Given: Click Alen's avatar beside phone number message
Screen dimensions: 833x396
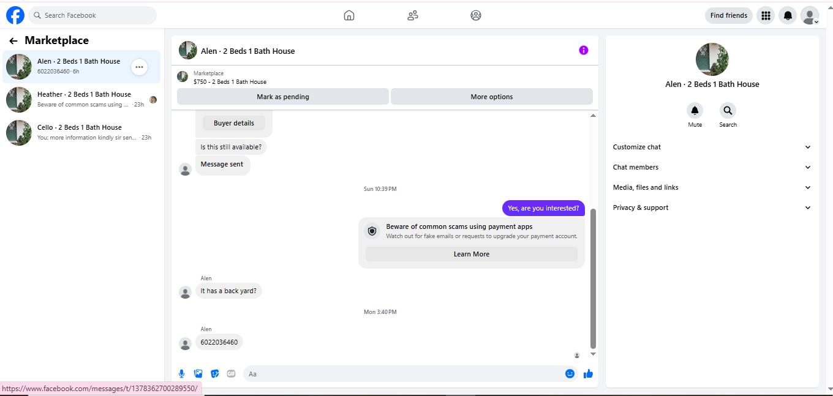Looking at the screenshot, I should point(185,344).
